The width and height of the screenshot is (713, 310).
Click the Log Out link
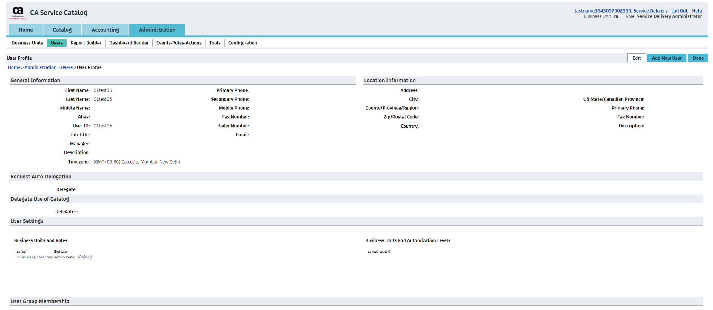tap(679, 11)
